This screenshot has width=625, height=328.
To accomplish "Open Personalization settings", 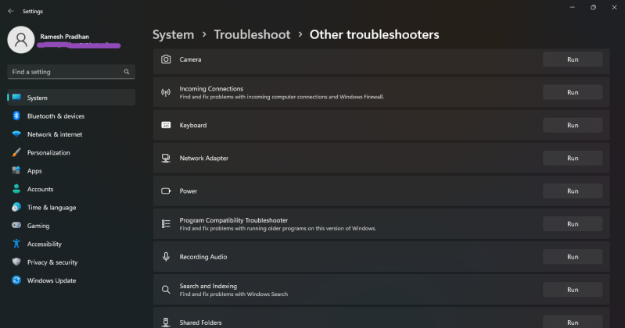I will (71, 152).
